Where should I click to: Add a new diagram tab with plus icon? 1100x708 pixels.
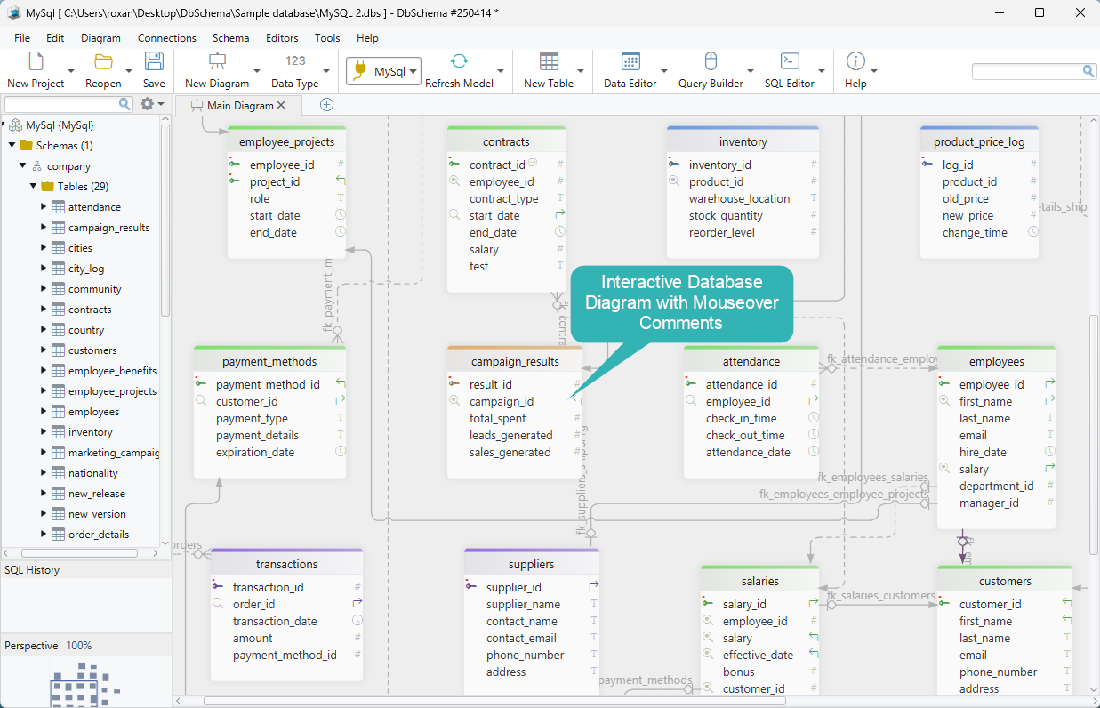[x=326, y=105]
